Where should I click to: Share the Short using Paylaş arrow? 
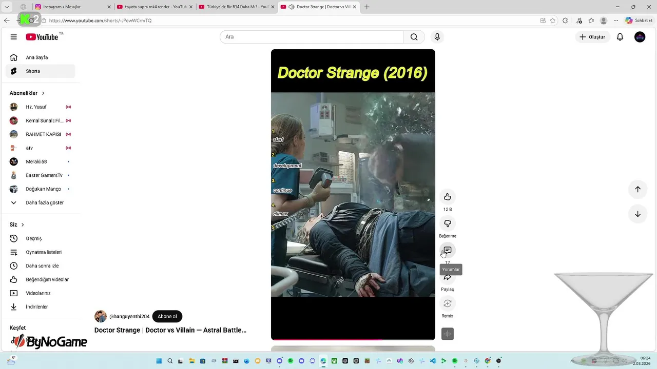[x=448, y=277]
